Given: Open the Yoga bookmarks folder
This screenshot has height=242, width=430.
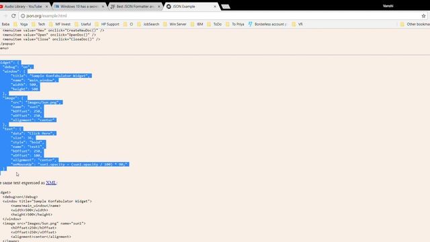Looking at the screenshot, I should pos(21,24).
